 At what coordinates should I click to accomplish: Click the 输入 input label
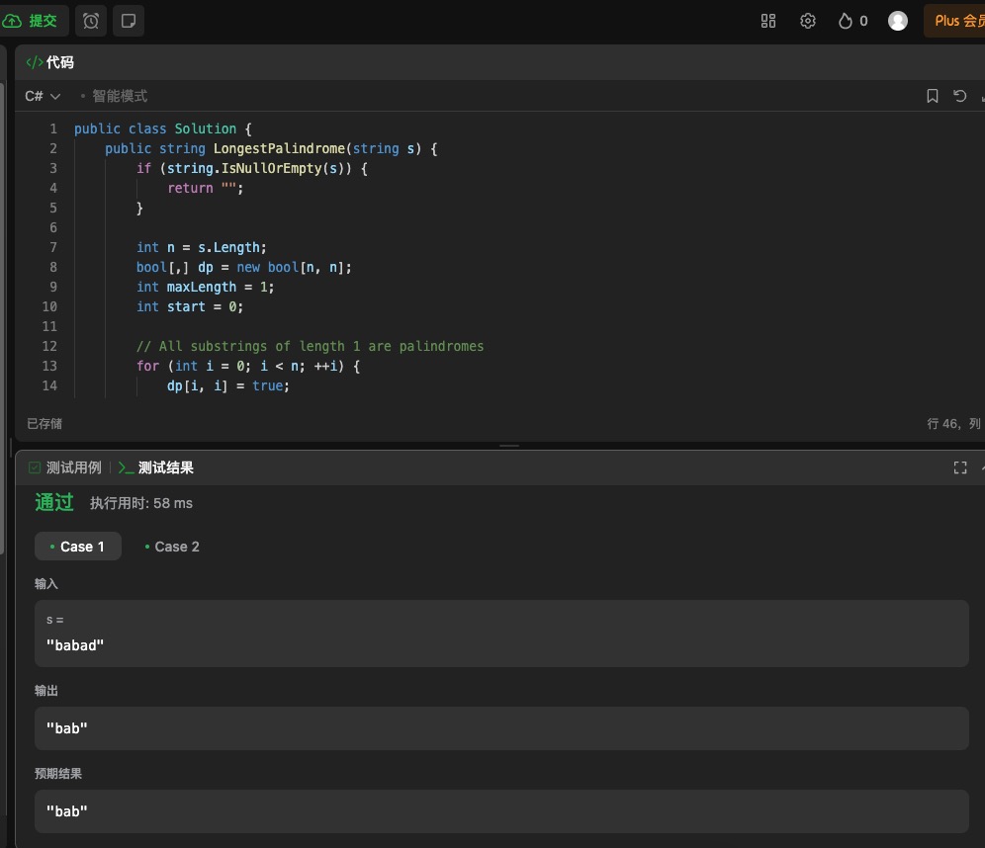[x=46, y=584]
